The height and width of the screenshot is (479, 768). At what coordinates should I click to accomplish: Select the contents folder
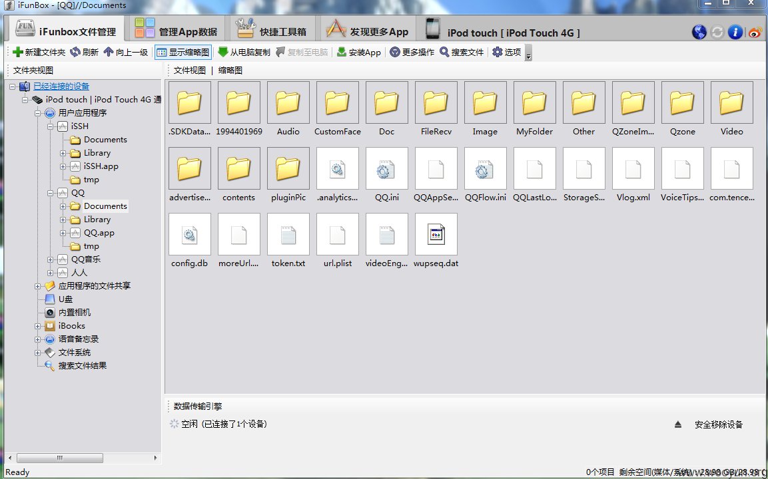pyautogui.click(x=239, y=175)
